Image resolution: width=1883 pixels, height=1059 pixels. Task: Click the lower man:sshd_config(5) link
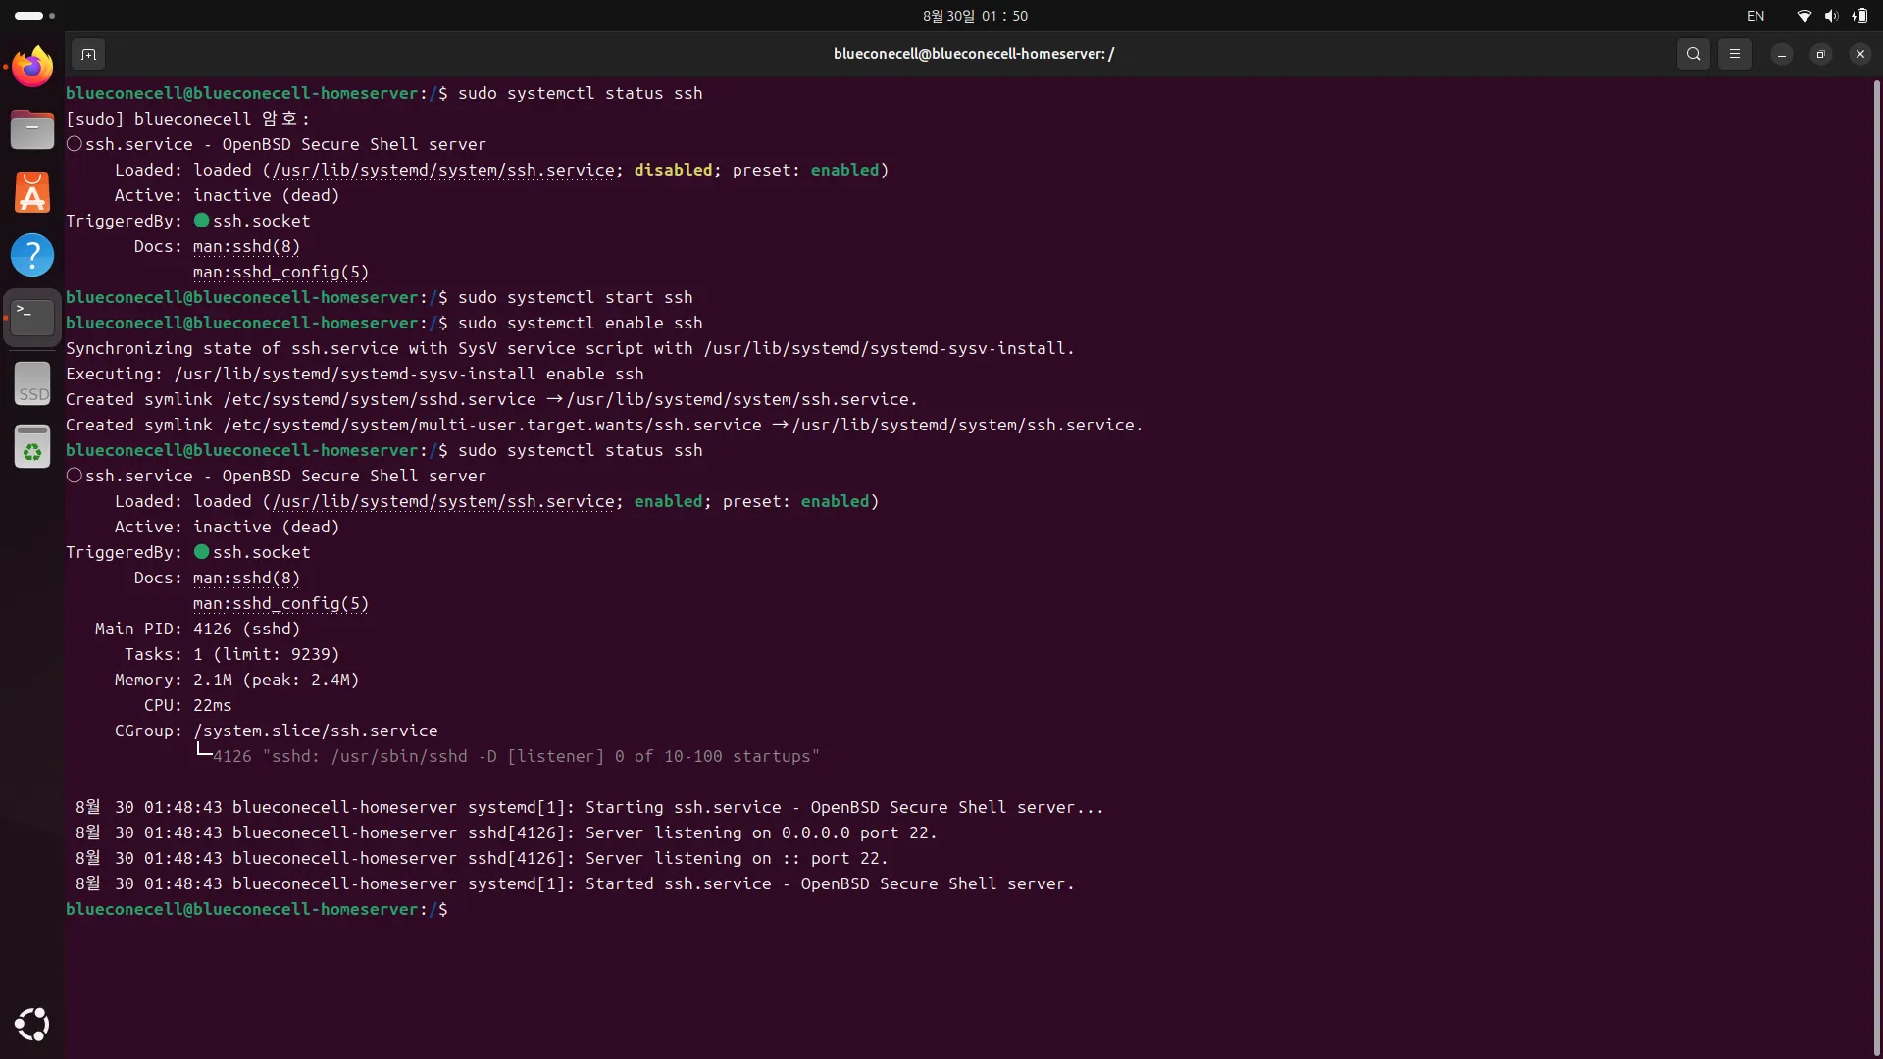[280, 604]
